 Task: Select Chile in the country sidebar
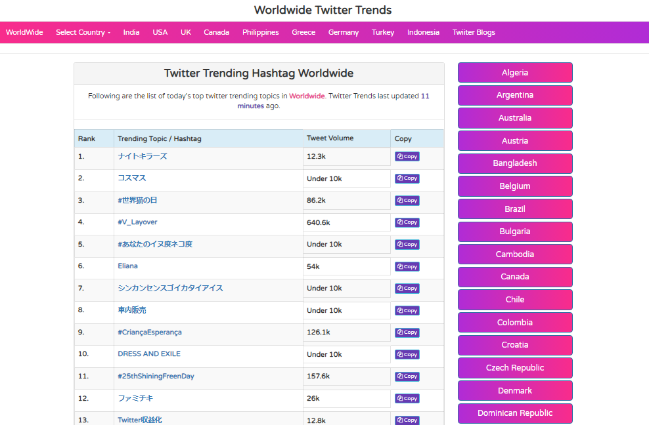(515, 299)
